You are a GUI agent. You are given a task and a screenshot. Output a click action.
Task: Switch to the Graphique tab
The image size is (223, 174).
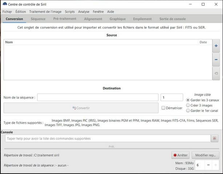[x=118, y=19]
